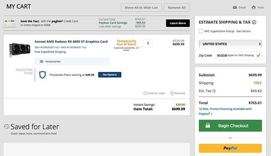Click the Remove All button
Viewport: 271px width, 156px height.
(x=176, y=7)
